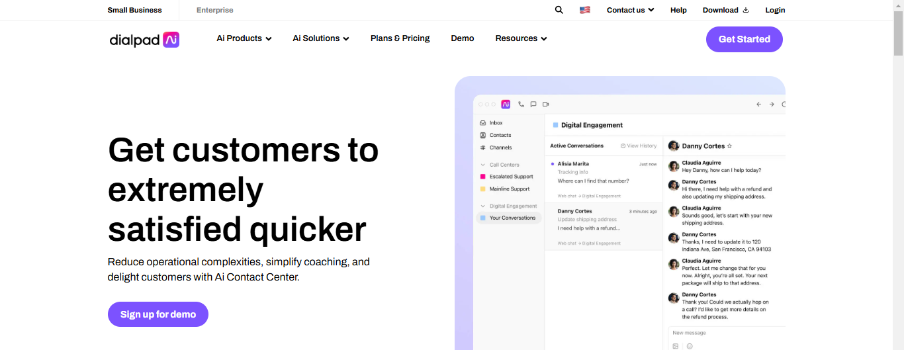Open the Demo page
This screenshot has height=350, width=904.
coord(463,38)
